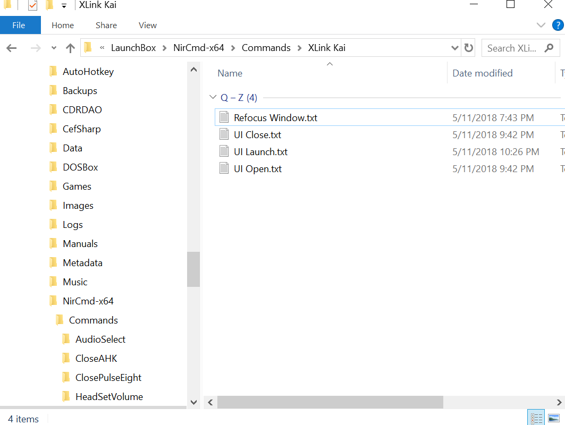565x425 pixels.
Task: Click the Commands breadcrumb in address bar
Action: tap(266, 48)
